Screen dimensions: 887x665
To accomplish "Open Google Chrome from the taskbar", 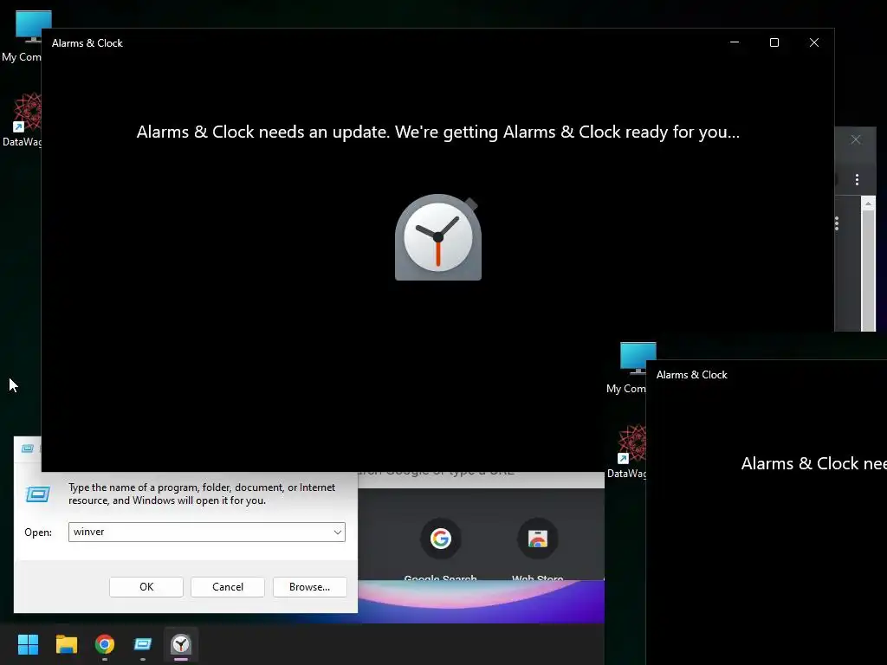I will click(105, 644).
